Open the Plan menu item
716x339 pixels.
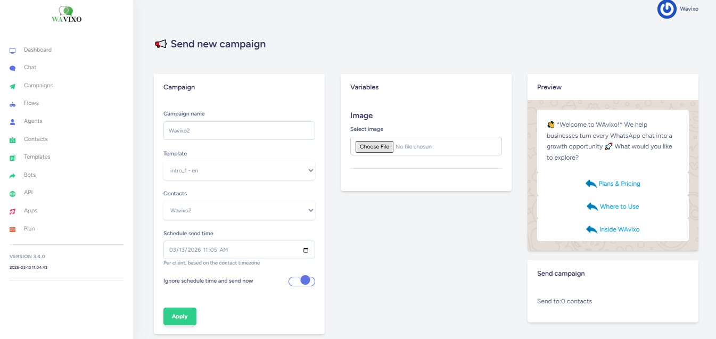pyautogui.click(x=29, y=229)
